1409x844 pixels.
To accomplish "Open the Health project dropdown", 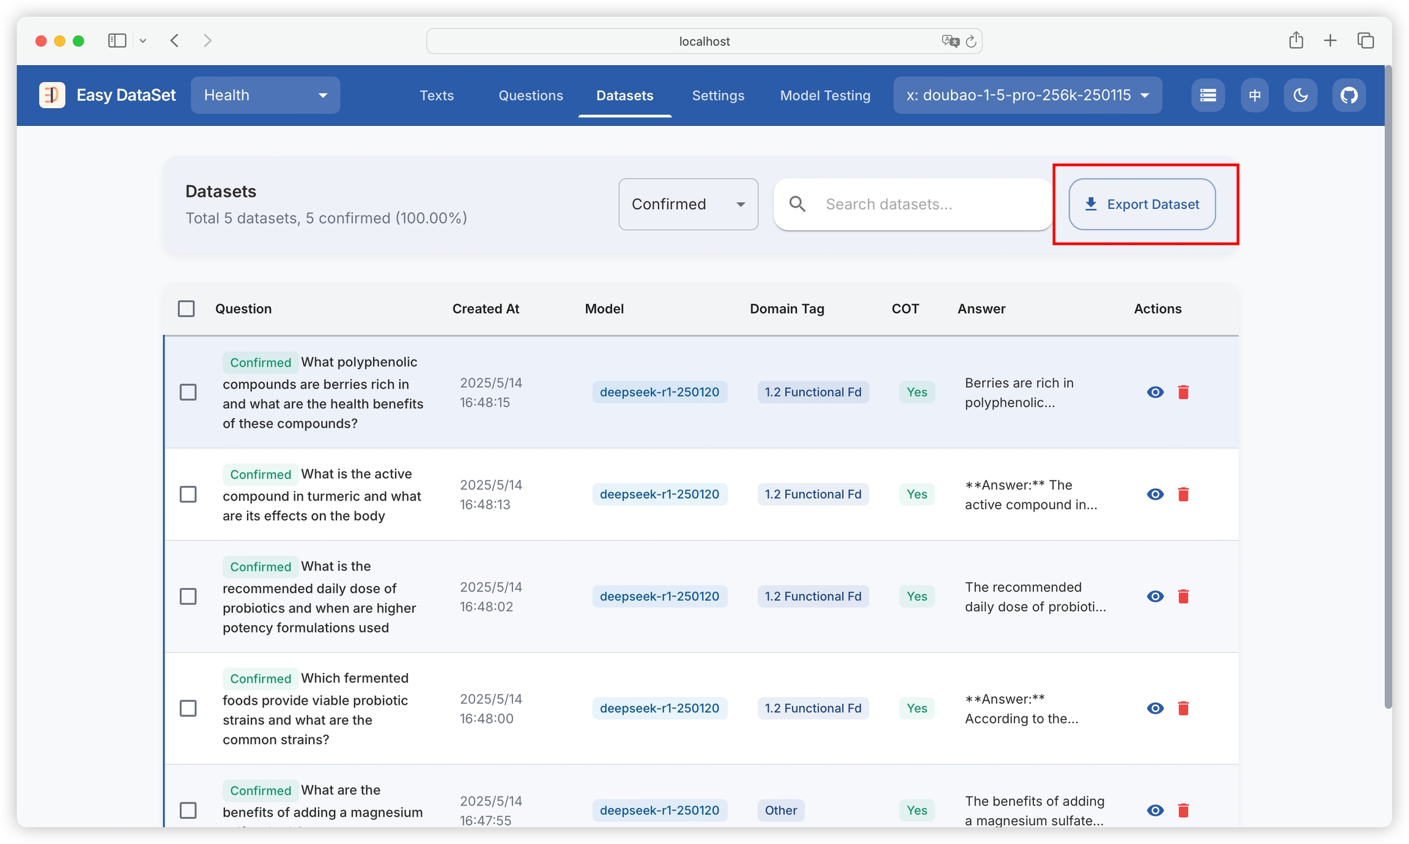I will coord(265,95).
